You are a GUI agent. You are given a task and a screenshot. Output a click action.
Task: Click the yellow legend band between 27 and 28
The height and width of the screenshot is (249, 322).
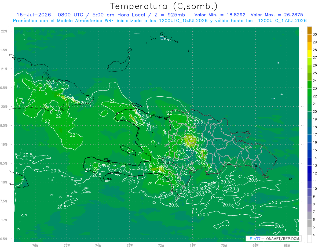click(309, 54)
